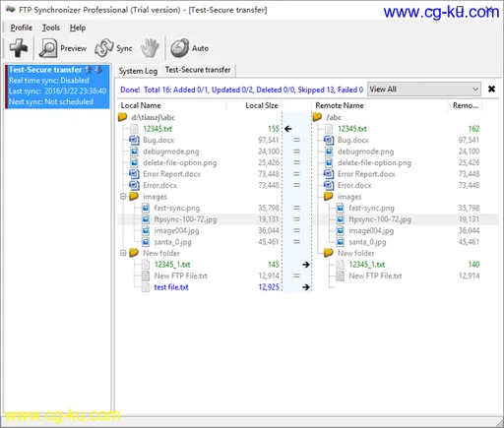Switch to the Test-Secure transfer tab
Screen dimensions: 504x428
[198, 70]
